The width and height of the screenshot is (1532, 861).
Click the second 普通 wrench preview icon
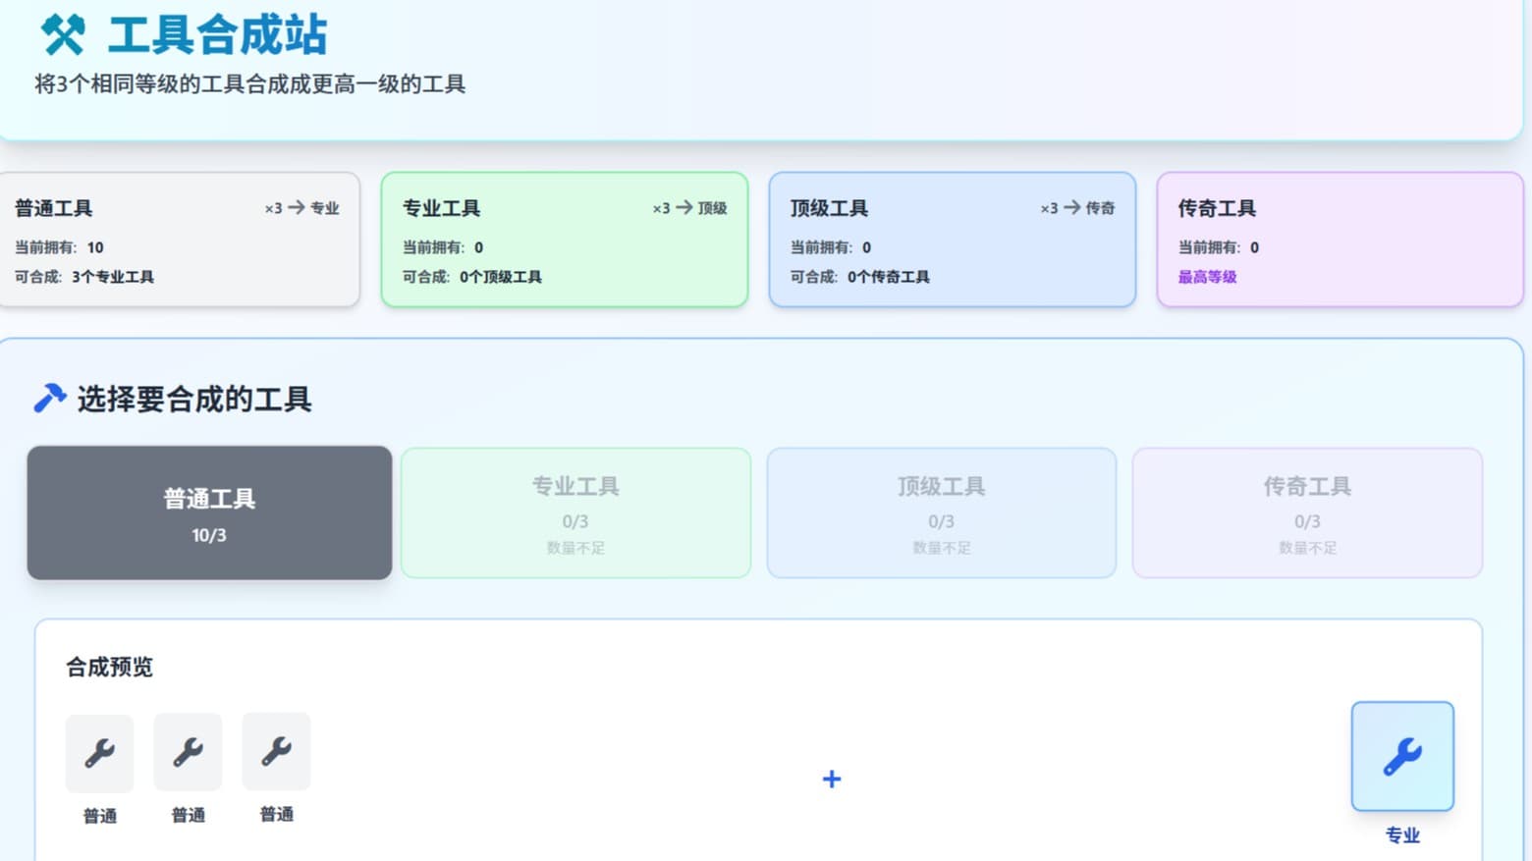click(188, 752)
